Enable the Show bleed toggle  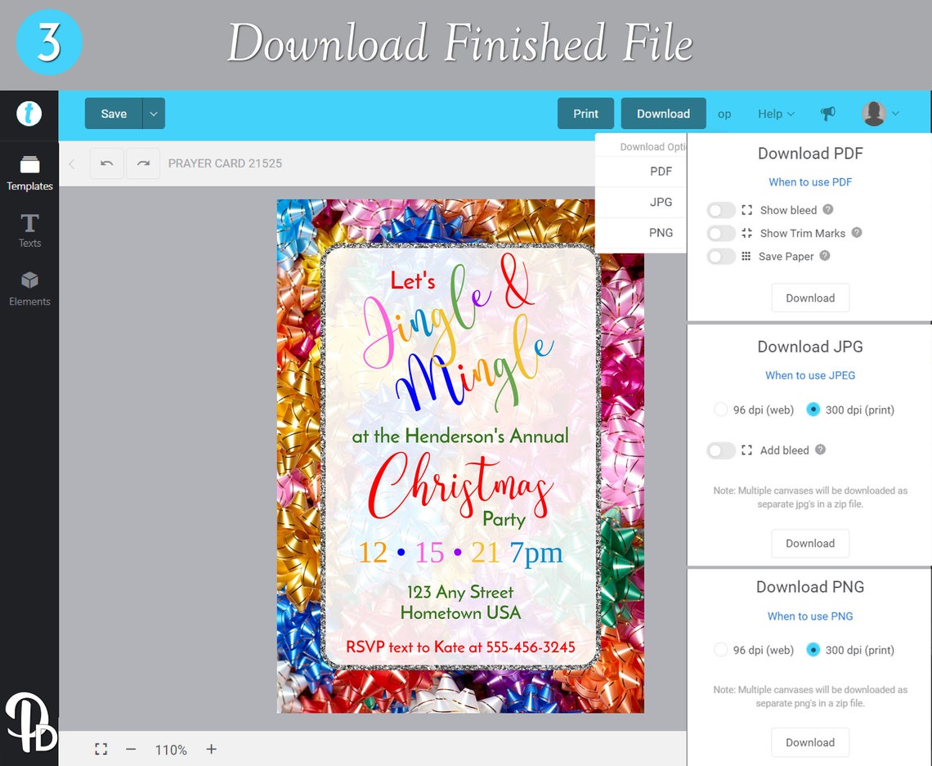pyautogui.click(x=719, y=210)
